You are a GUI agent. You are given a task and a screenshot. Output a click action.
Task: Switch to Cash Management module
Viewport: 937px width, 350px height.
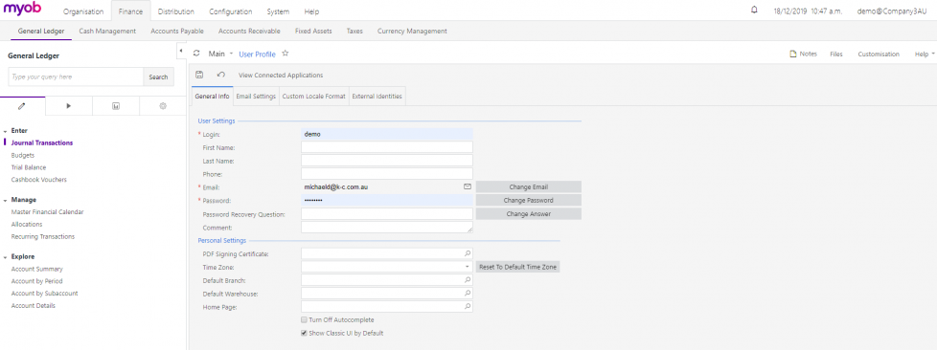click(x=107, y=31)
